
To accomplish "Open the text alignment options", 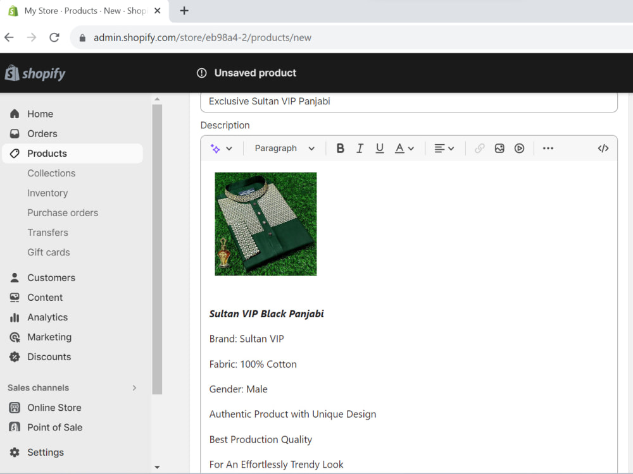I will click(x=444, y=149).
